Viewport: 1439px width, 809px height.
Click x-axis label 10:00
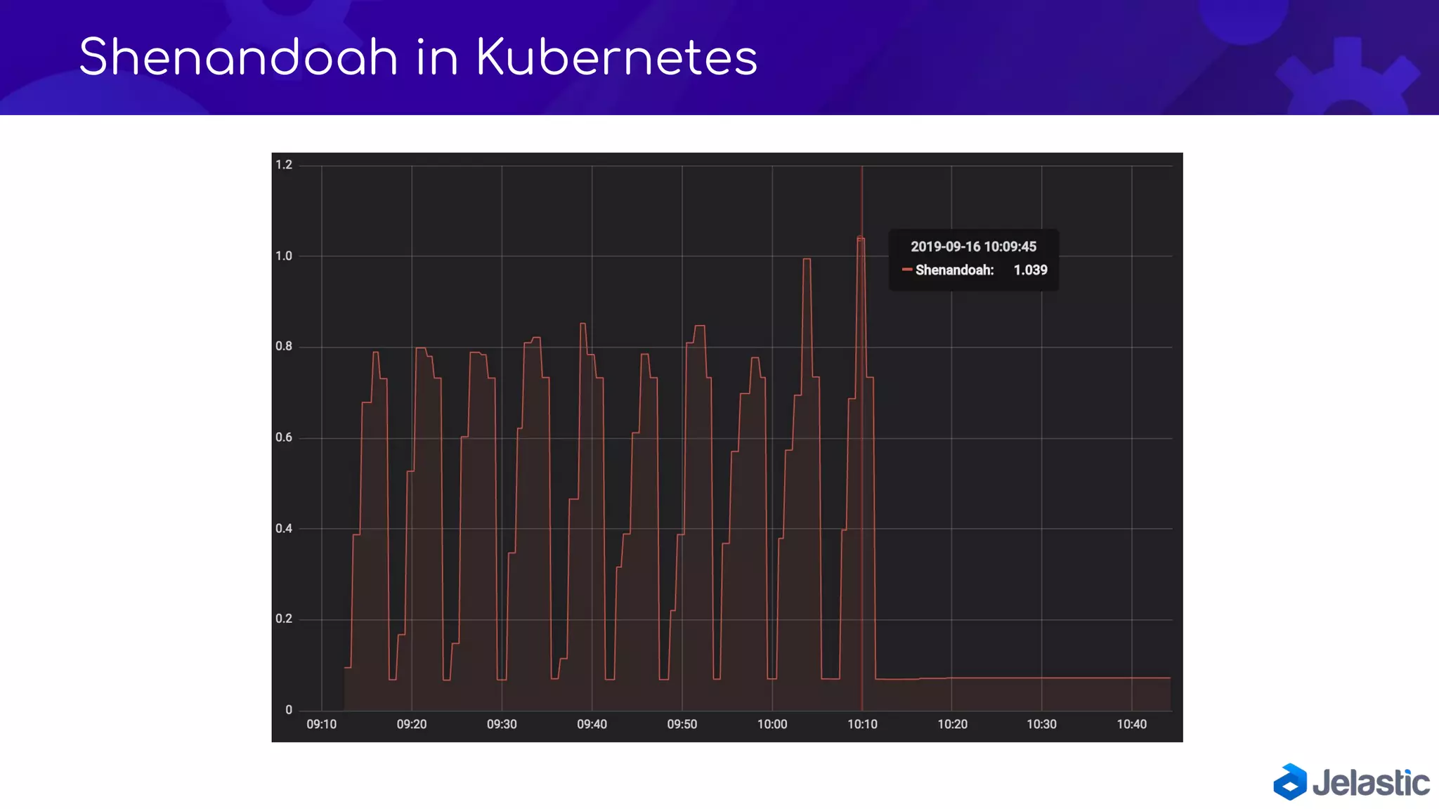click(772, 724)
